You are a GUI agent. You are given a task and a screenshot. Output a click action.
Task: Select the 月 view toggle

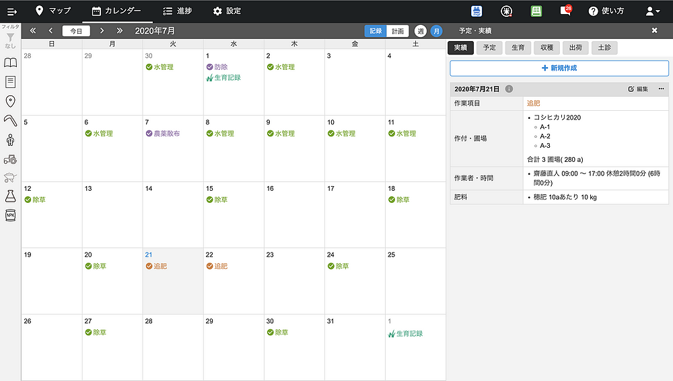point(436,31)
